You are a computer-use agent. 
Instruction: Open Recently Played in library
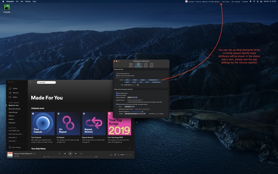pos(14,109)
